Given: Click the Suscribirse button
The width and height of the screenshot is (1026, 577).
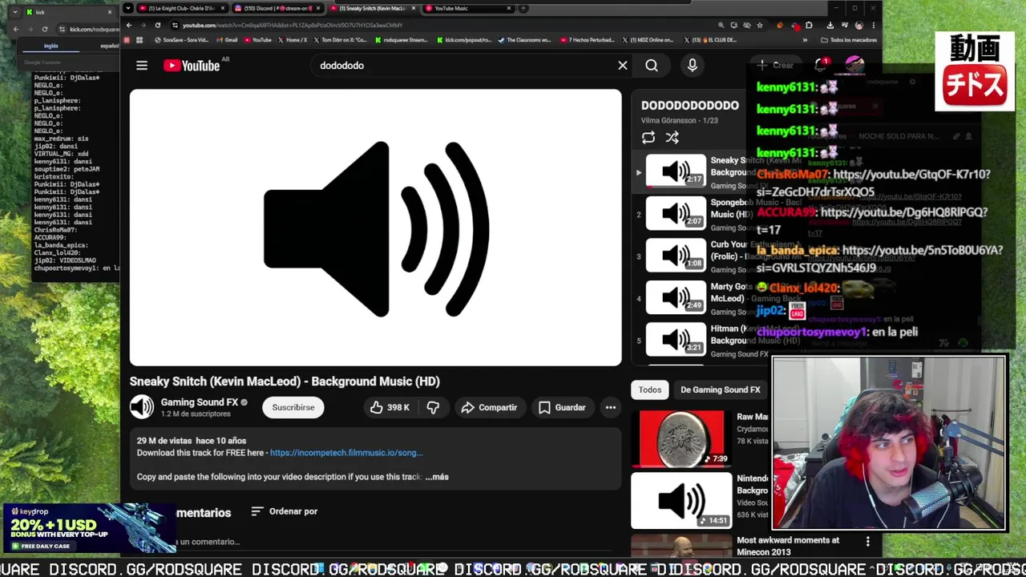Looking at the screenshot, I should click(293, 407).
